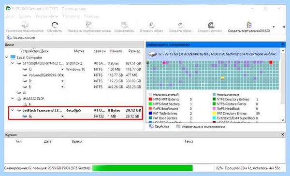
Task: Click the D: partition drive icon
Action: [25, 81]
